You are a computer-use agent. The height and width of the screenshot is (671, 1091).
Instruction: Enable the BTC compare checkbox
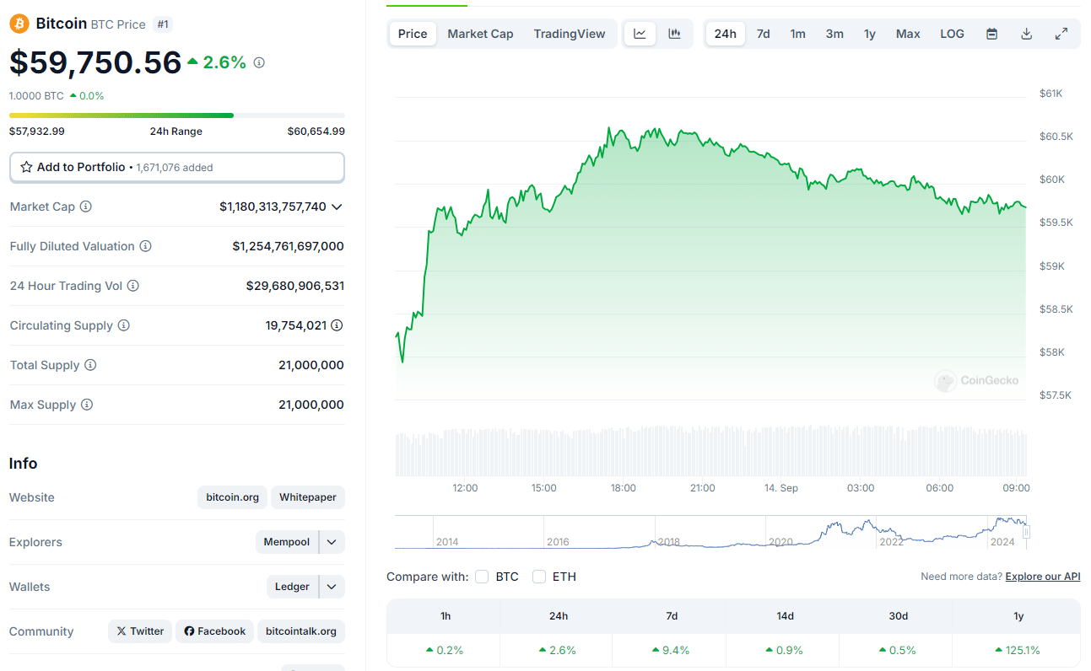[481, 577]
